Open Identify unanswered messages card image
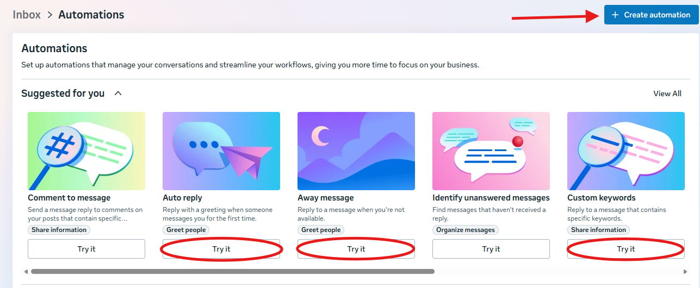The image size is (700, 288). [491, 151]
